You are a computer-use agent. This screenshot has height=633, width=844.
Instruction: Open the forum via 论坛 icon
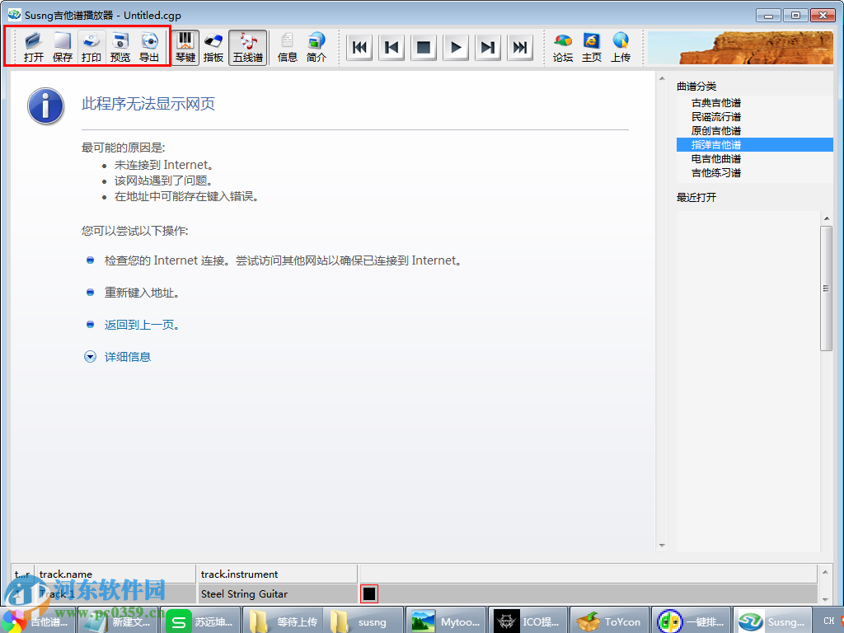[563, 47]
